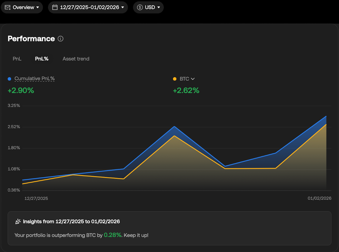Click the blue line peak on chart

pyautogui.click(x=174, y=126)
